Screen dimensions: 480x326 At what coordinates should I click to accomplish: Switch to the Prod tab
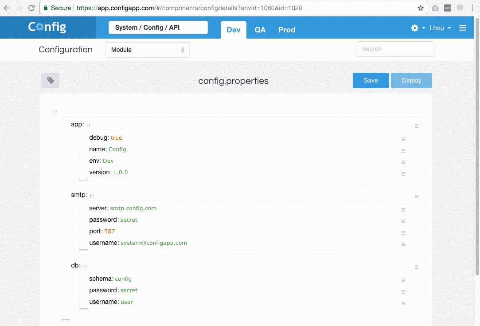[x=287, y=30]
